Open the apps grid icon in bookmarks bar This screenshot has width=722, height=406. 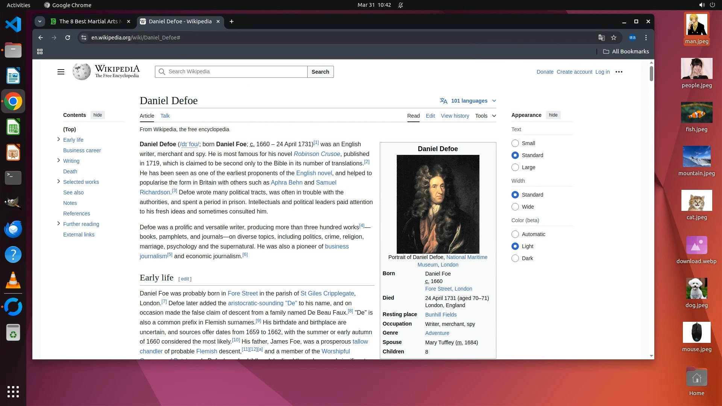point(40,52)
